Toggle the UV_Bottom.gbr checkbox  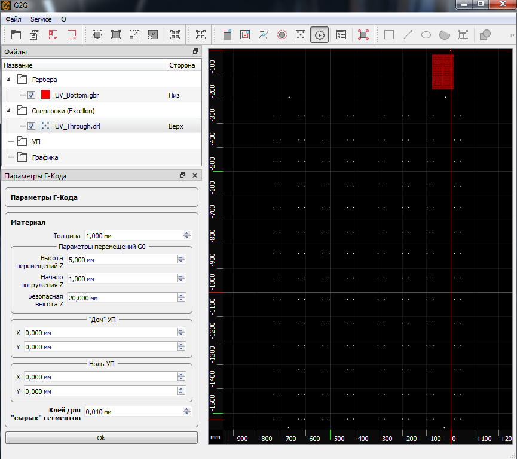click(x=31, y=95)
